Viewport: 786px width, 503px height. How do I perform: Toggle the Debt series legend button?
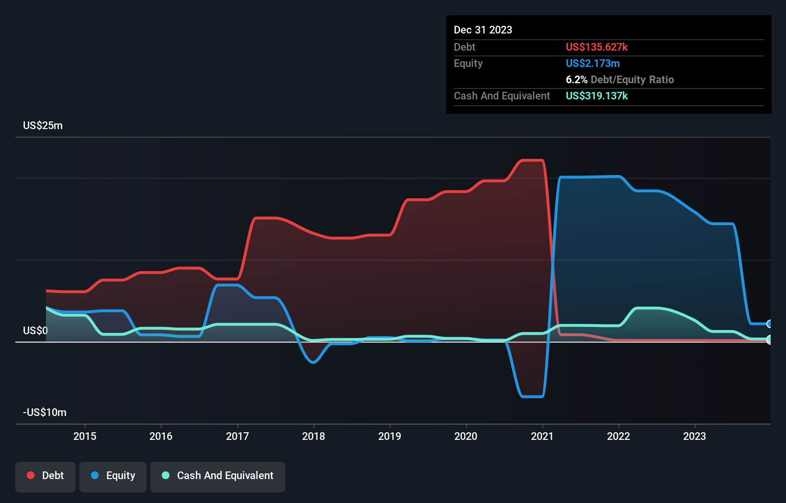click(x=45, y=477)
